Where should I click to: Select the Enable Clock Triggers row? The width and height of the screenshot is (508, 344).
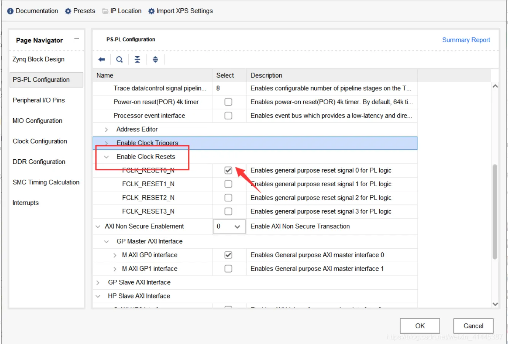(x=255, y=143)
